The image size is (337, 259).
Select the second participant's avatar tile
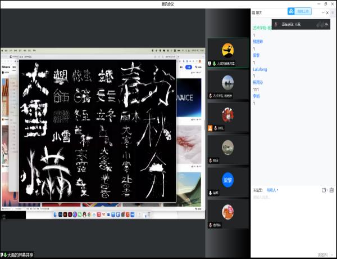point(227,83)
